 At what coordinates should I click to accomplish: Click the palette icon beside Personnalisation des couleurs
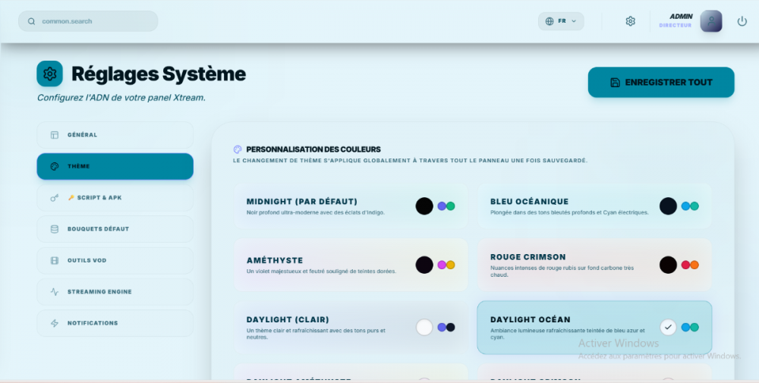[238, 149]
